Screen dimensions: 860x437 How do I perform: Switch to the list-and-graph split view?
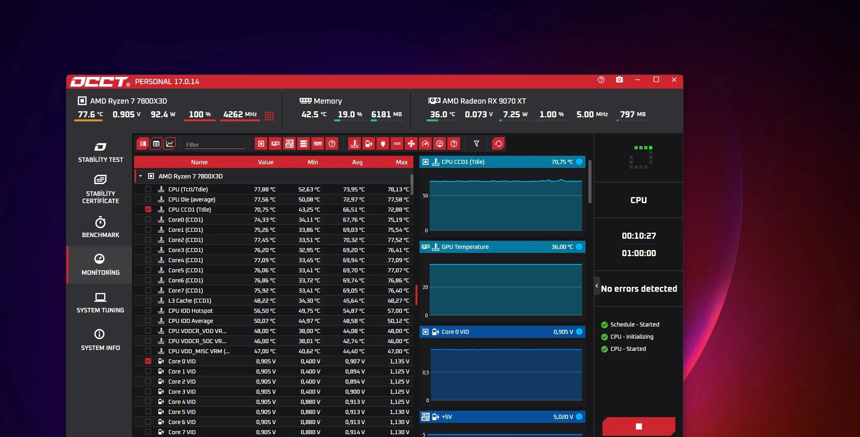coord(143,144)
